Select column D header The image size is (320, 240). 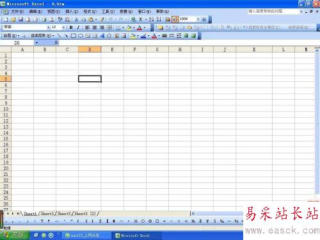pyautogui.click(x=90, y=49)
